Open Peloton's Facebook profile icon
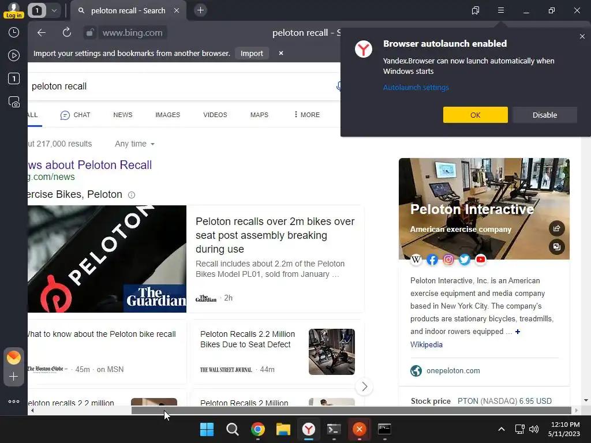The width and height of the screenshot is (591, 443). pyautogui.click(x=432, y=260)
